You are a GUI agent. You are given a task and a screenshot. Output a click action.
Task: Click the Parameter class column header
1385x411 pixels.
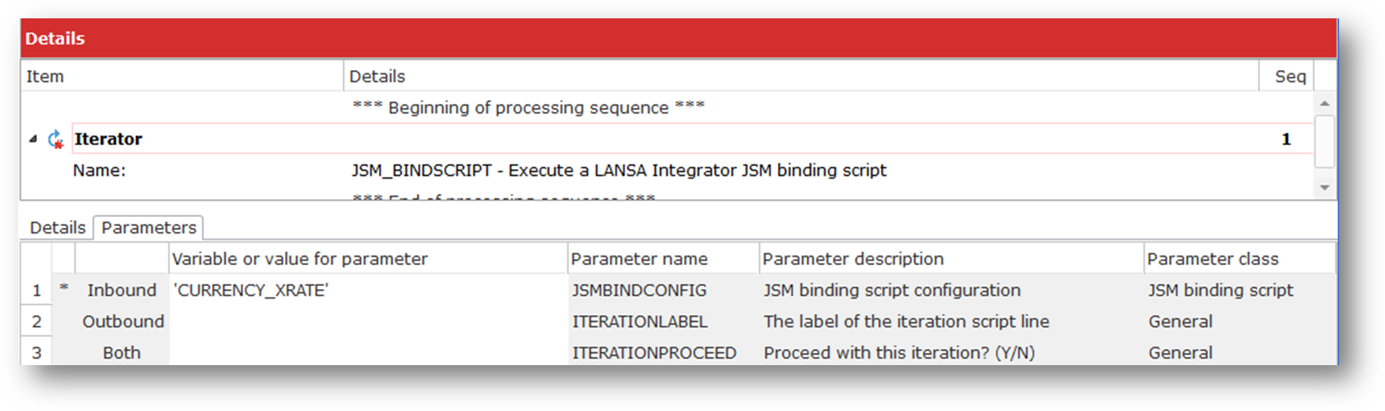[x=1212, y=259]
